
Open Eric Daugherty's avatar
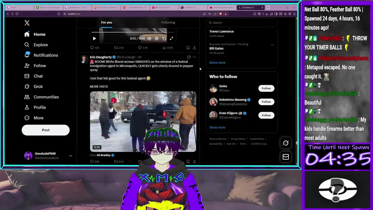(84, 60)
